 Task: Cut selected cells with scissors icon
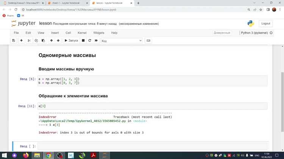click(29, 41)
